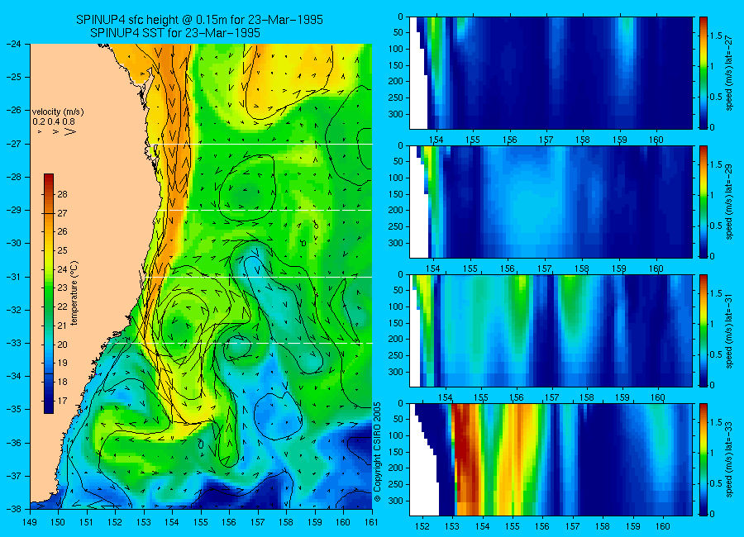Click the -32 latitude label on the map axis
744x537 pixels.
(x=14, y=310)
